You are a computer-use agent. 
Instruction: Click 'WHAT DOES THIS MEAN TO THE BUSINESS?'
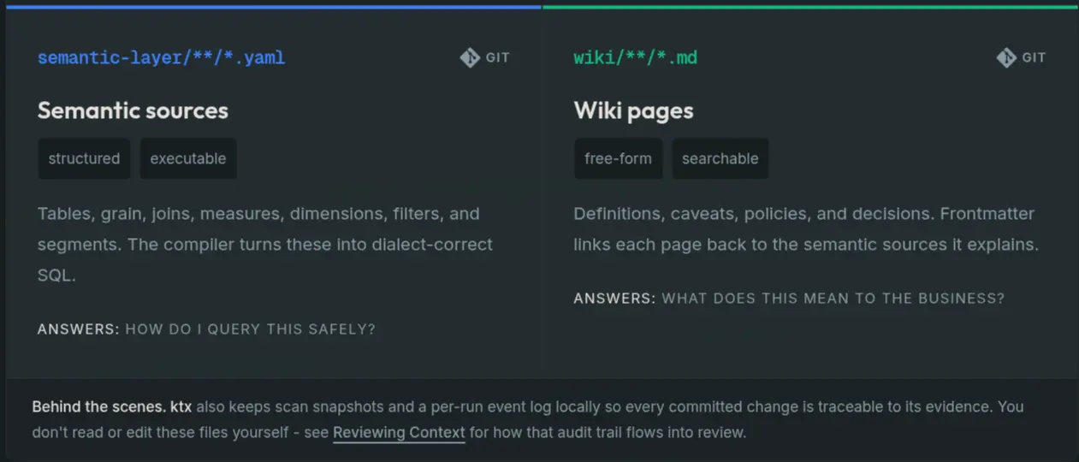tap(833, 299)
